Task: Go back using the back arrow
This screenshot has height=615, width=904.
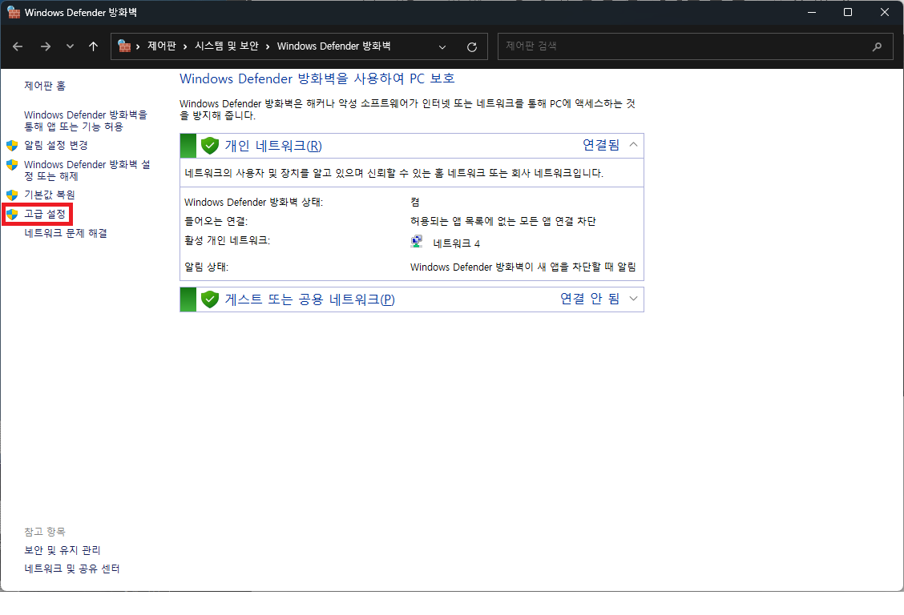Action: point(18,46)
